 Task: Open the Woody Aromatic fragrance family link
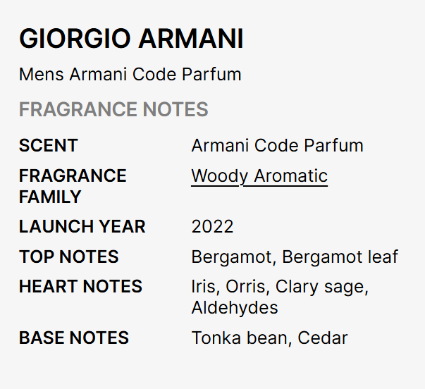[259, 176]
